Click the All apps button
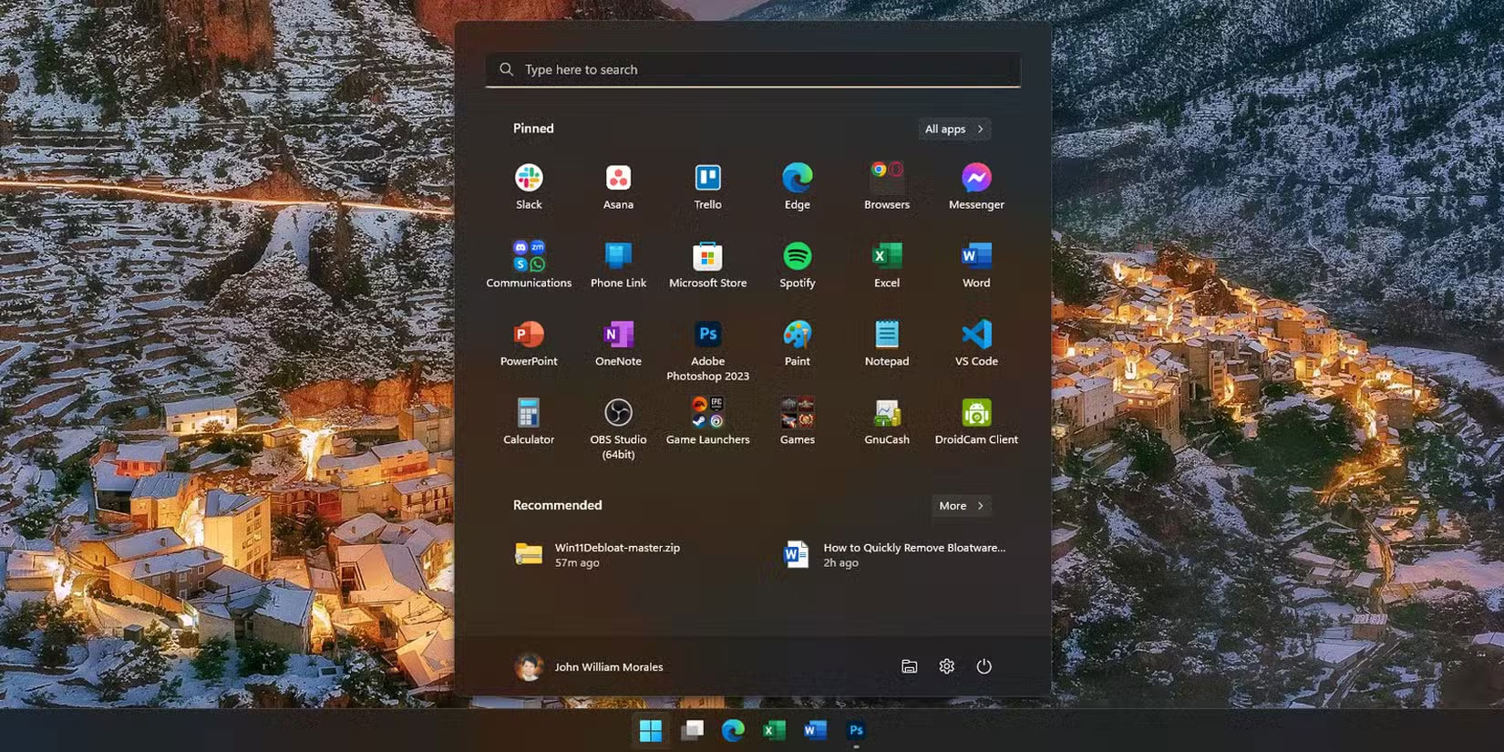Viewport: 1504px width, 752px height. click(953, 129)
